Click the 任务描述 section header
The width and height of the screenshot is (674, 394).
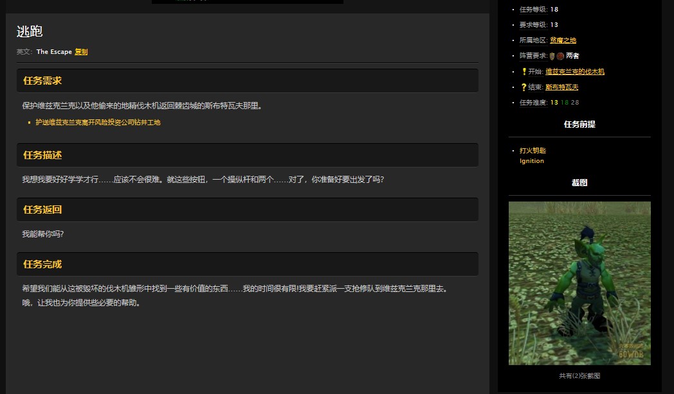coord(42,155)
